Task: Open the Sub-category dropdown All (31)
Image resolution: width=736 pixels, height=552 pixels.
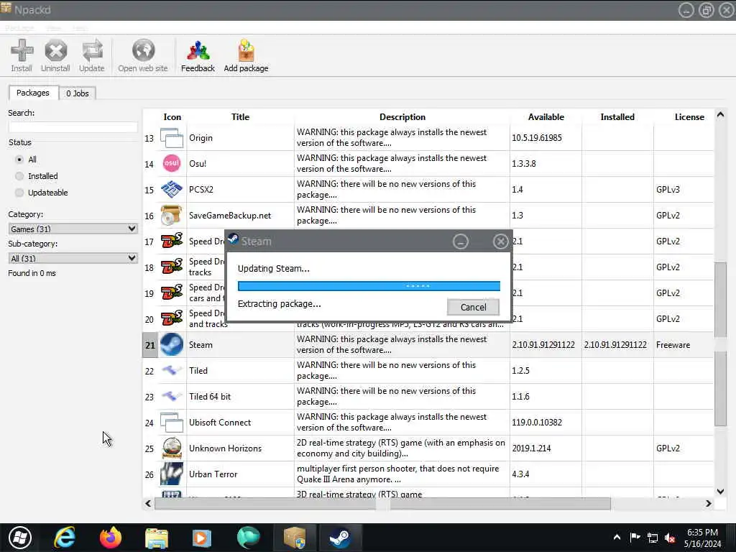Action: click(x=73, y=258)
